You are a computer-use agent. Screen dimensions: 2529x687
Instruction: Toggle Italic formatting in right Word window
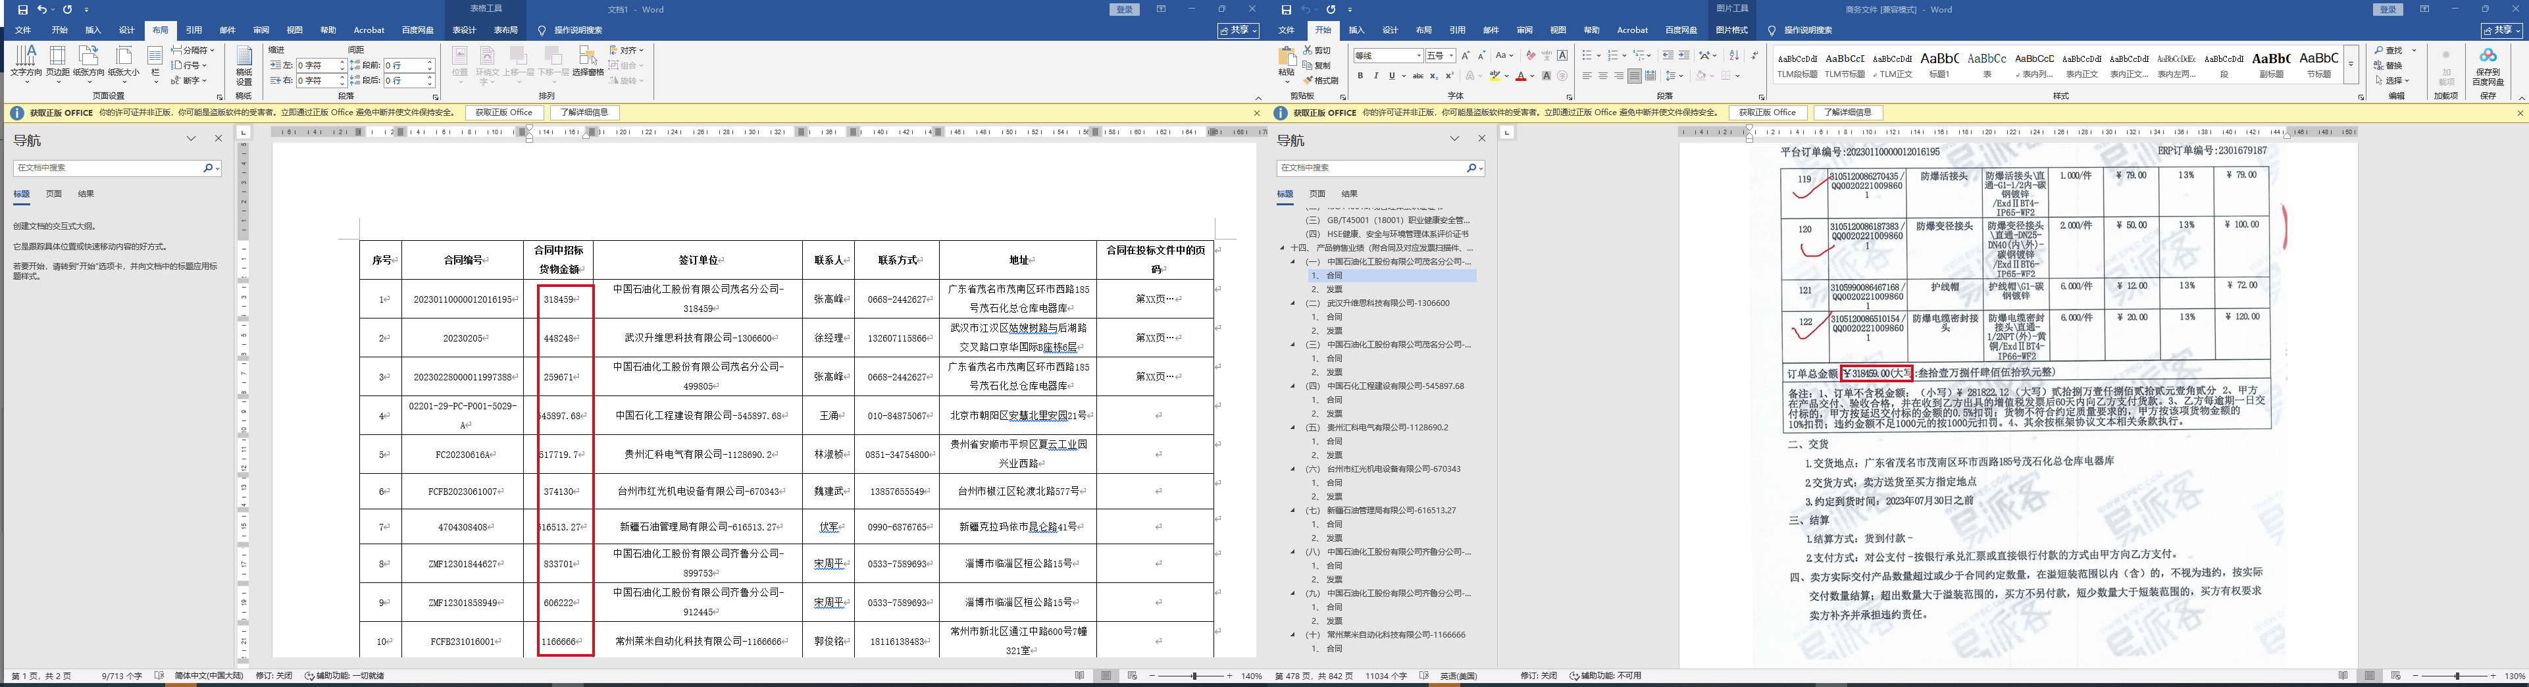pos(1375,76)
